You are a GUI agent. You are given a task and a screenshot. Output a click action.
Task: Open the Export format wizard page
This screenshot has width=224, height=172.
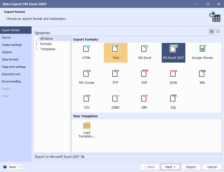(x=16, y=30)
